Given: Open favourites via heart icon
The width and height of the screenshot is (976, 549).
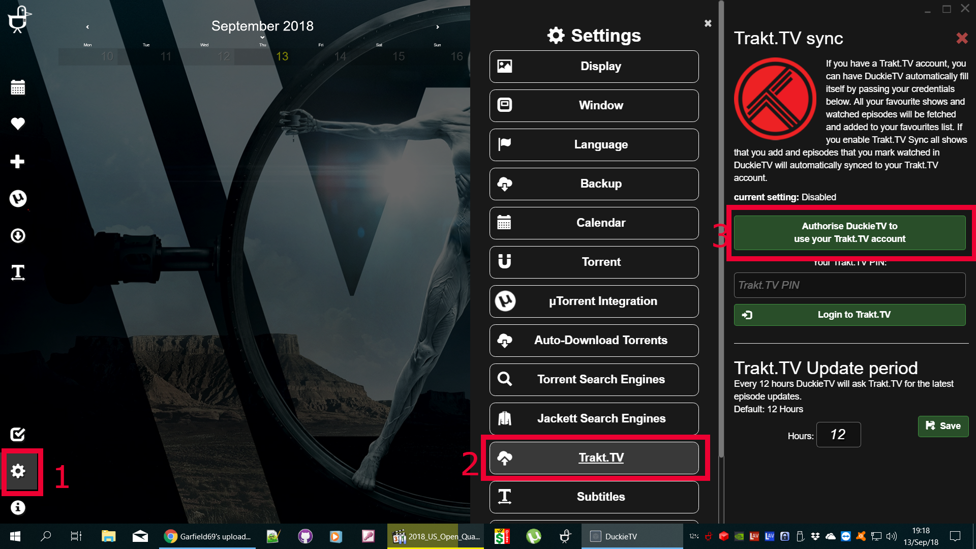Looking at the screenshot, I should click(18, 124).
